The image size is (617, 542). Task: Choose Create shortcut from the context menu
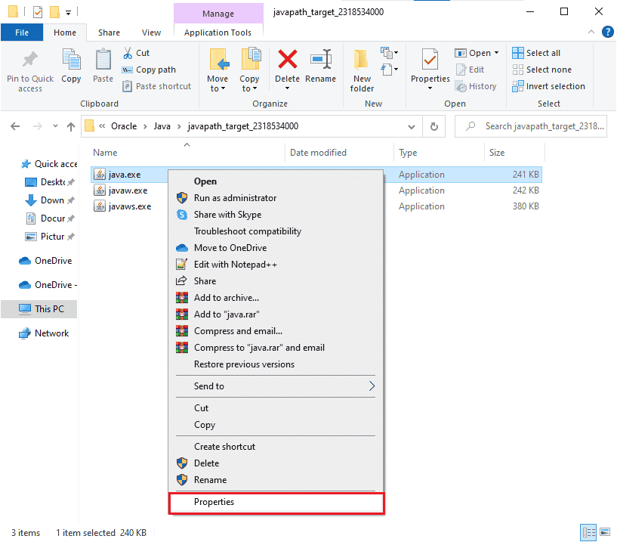276,447
